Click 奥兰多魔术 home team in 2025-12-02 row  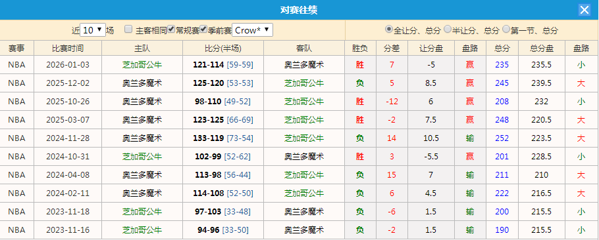point(142,83)
